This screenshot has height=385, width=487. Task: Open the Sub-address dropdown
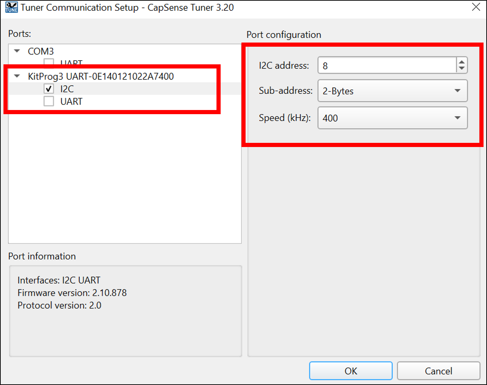click(x=392, y=91)
